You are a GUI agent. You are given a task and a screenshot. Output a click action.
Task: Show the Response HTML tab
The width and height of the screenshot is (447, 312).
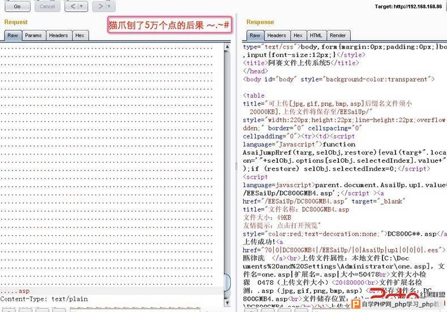[316, 36]
